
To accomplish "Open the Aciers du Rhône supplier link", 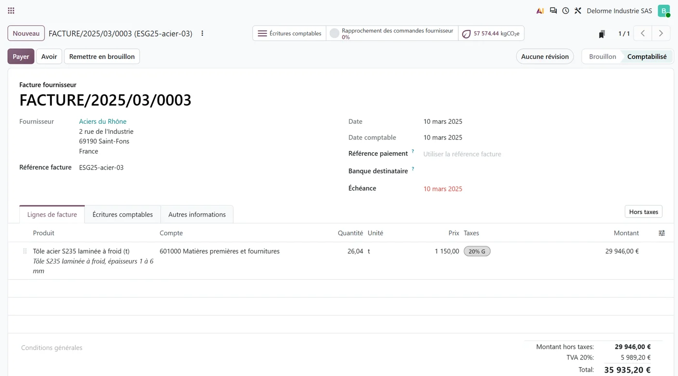I will click(x=103, y=121).
